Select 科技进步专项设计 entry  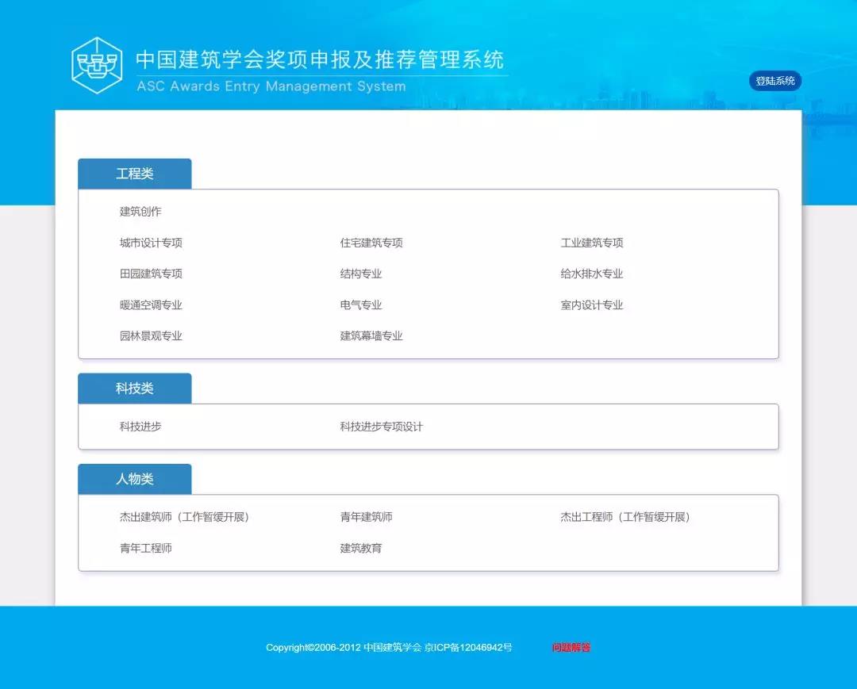382,427
